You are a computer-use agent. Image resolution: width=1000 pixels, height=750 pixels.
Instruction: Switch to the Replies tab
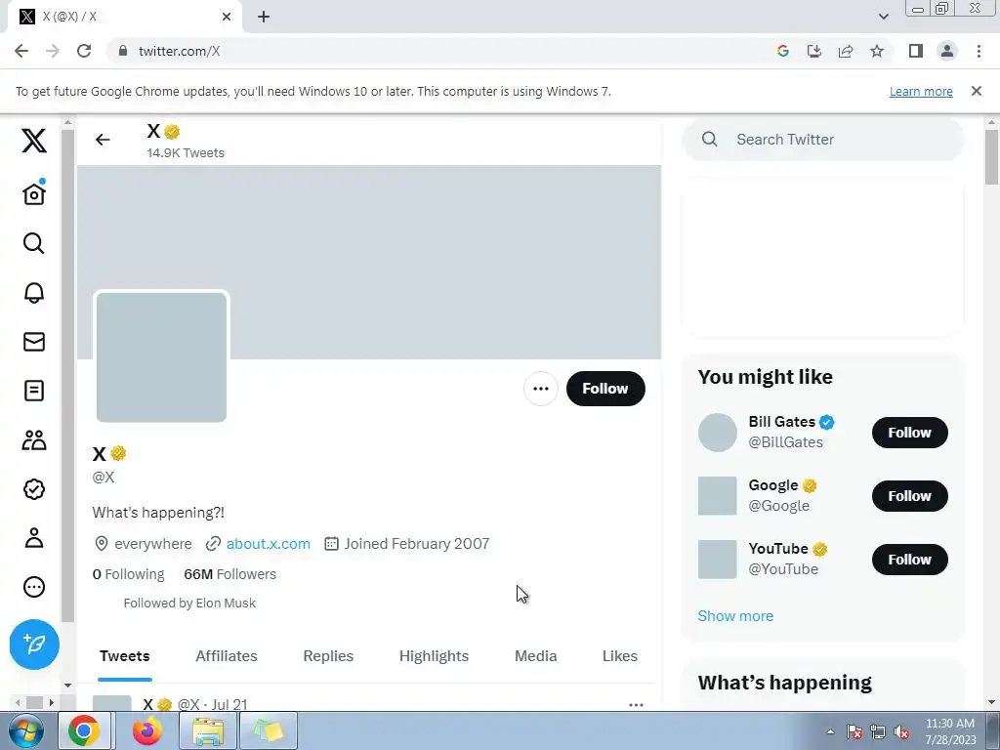[328, 656]
